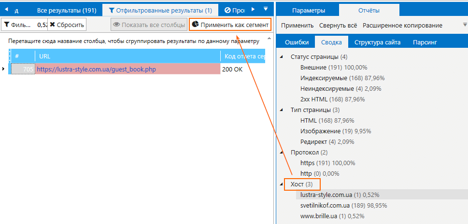Screen dimensions: 468x224
Task: Open the Ошибки sub-tab
Action: point(297,42)
